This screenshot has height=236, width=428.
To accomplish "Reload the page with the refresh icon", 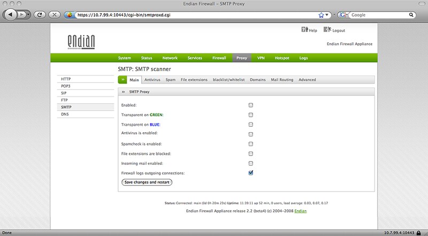I will coord(40,15).
